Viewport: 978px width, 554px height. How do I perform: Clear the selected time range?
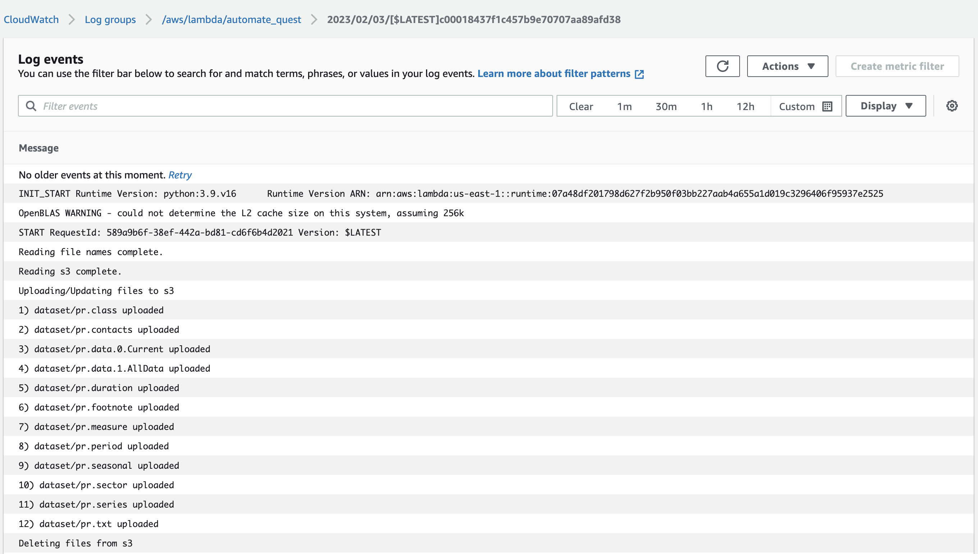tap(581, 106)
